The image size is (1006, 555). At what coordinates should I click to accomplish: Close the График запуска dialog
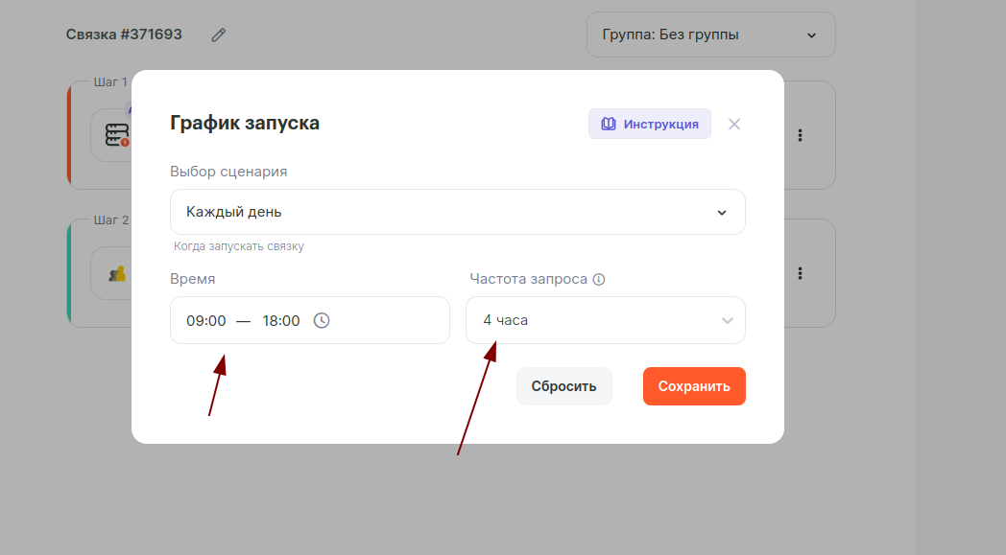point(734,125)
